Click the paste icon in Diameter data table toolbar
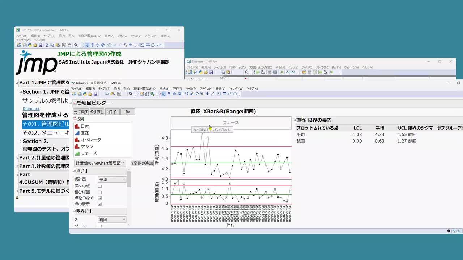This screenshot has width=463, height=260. (x=229, y=72)
